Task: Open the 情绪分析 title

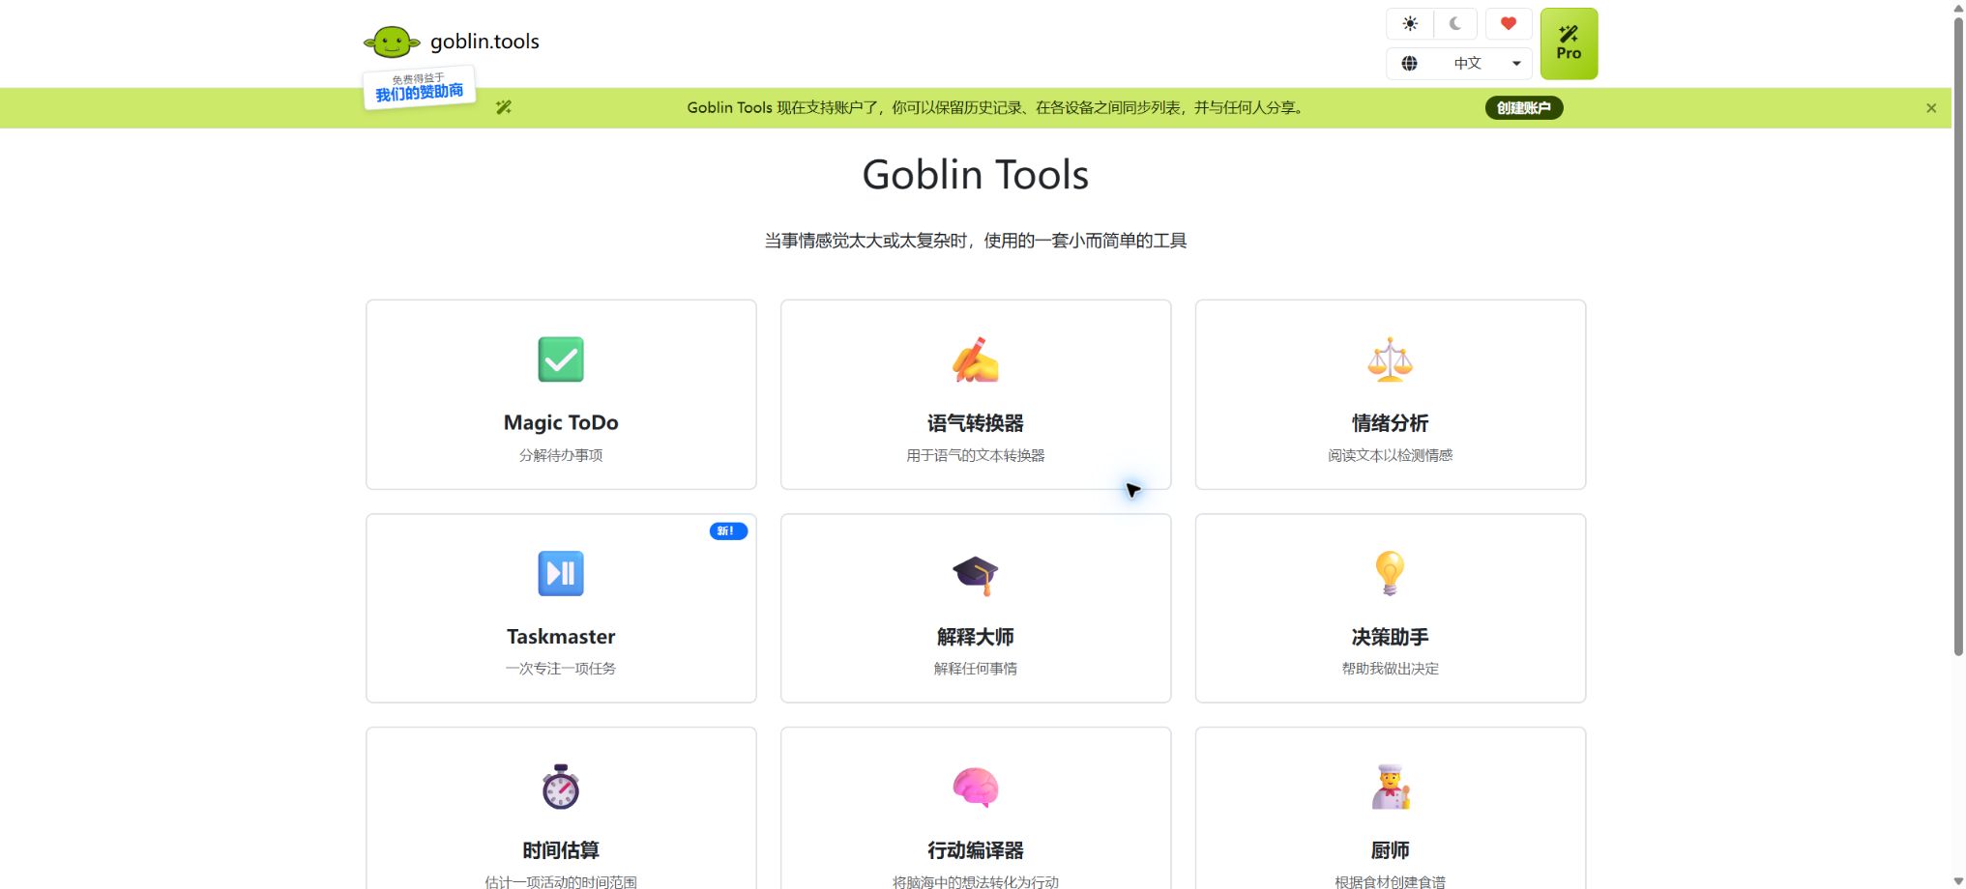Action: pos(1390,423)
